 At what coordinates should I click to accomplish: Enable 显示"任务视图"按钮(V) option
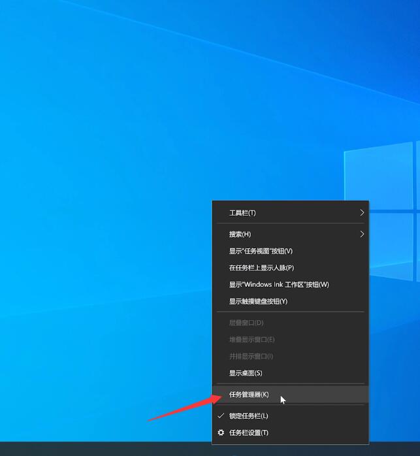(261, 251)
